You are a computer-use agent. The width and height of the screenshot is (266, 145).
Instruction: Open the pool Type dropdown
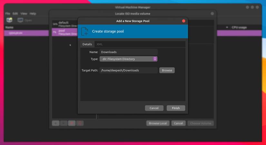128,59
